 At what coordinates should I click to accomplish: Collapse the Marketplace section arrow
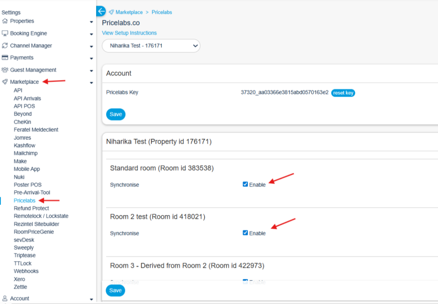(91, 83)
